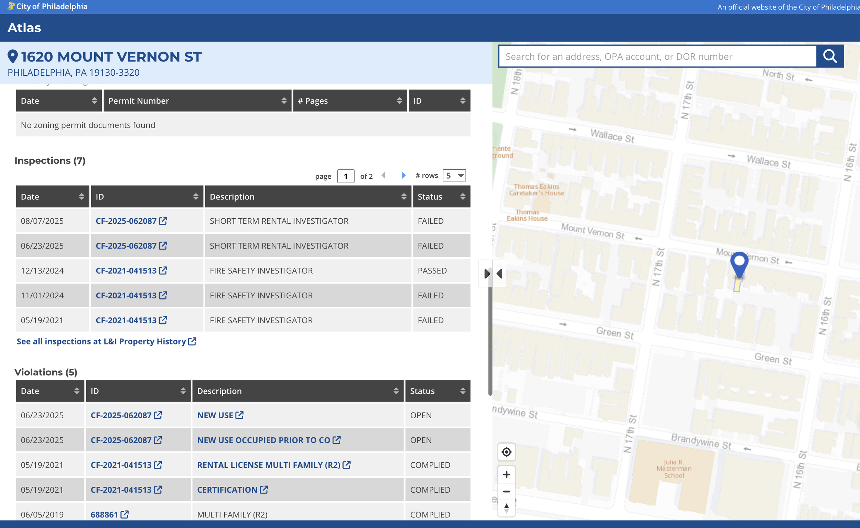Click the blue search magnifier button
This screenshot has height=528, width=860.
click(x=830, y=56)
